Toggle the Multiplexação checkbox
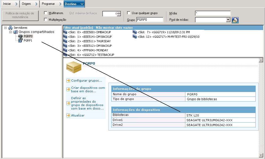The width and height of the screenshot is (265, 159). pos(46,19)
